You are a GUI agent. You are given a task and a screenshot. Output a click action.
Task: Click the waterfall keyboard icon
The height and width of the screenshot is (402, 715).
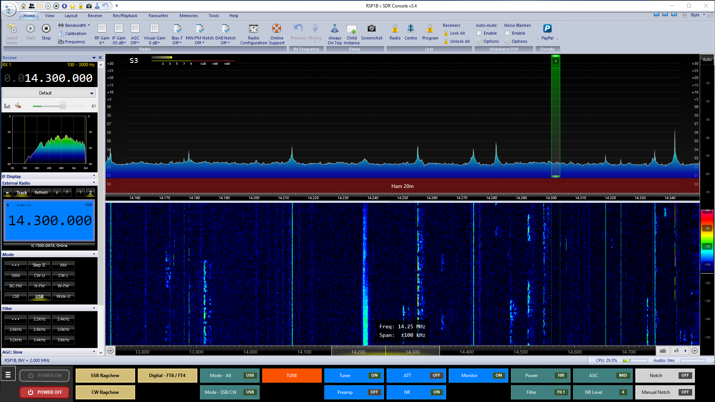[x=663, y=351]
